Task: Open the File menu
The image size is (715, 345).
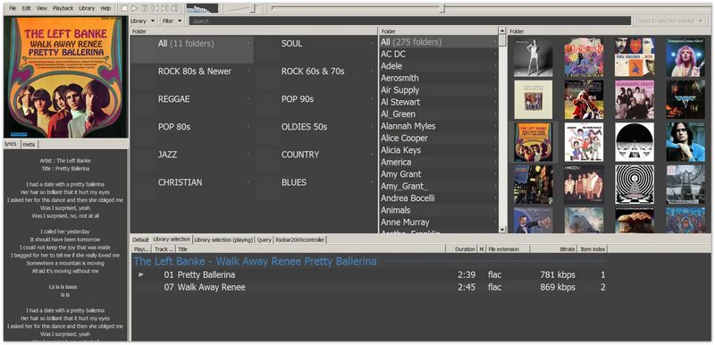Action: pyautogui.click(x=13, y=8)
